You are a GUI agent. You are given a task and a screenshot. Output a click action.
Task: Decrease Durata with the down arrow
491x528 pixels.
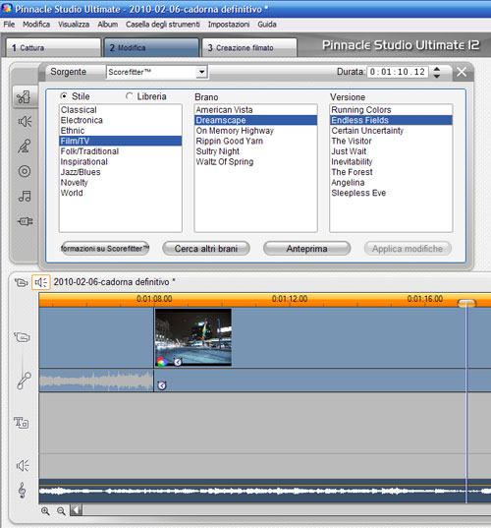[437, 76]
